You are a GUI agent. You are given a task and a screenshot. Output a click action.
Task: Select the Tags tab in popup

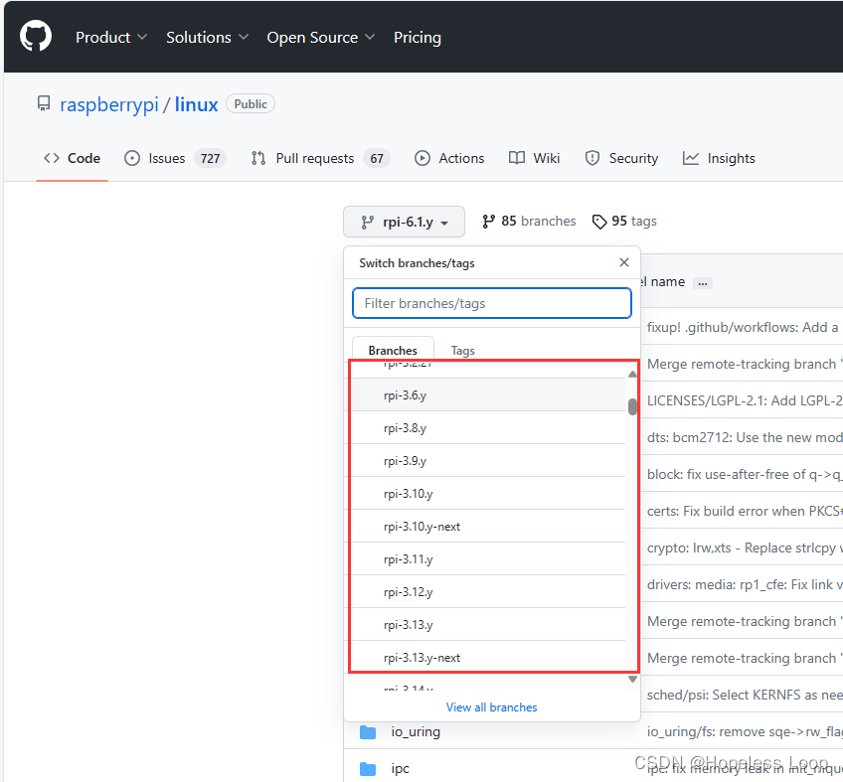462,350
